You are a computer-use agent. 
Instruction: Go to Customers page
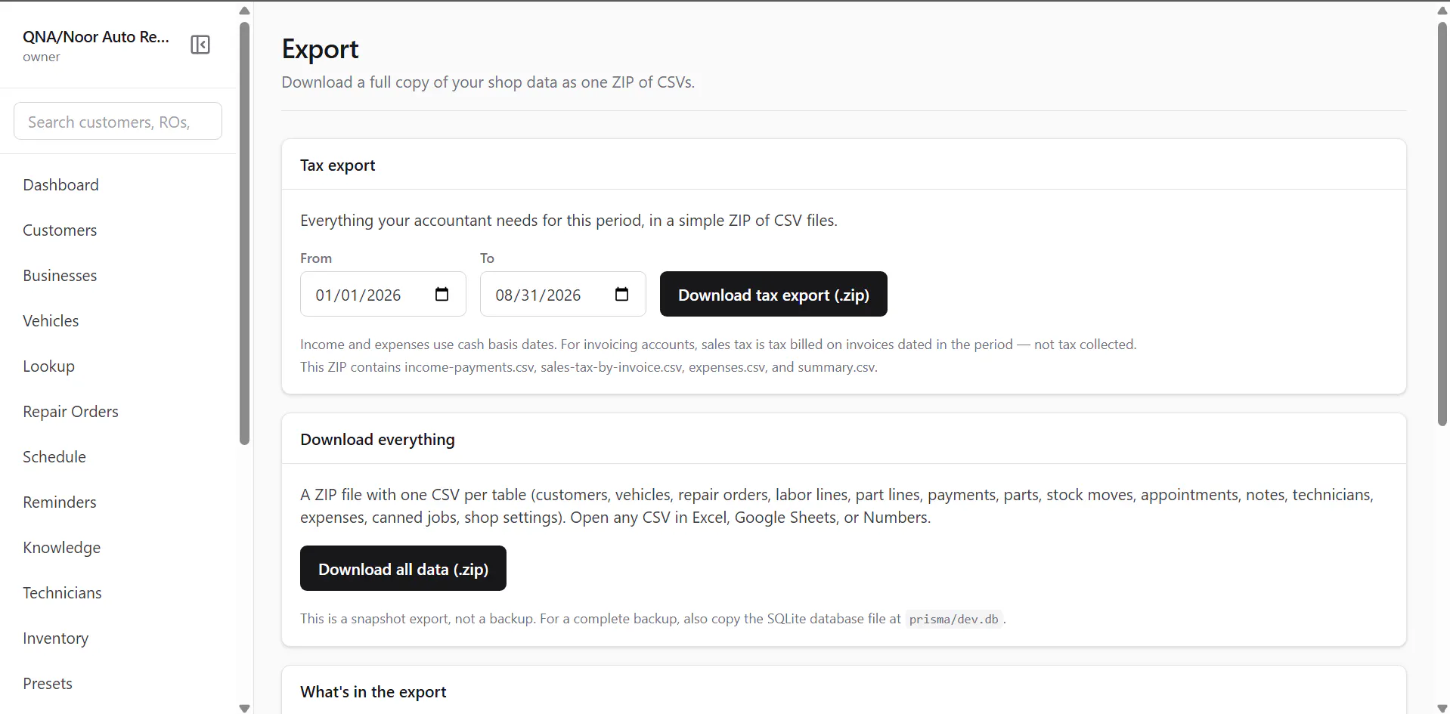point(60,230)
